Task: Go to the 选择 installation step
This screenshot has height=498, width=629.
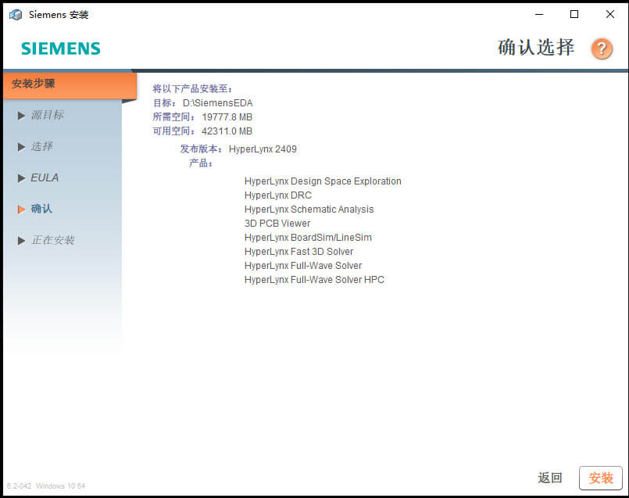Action: 41,146
